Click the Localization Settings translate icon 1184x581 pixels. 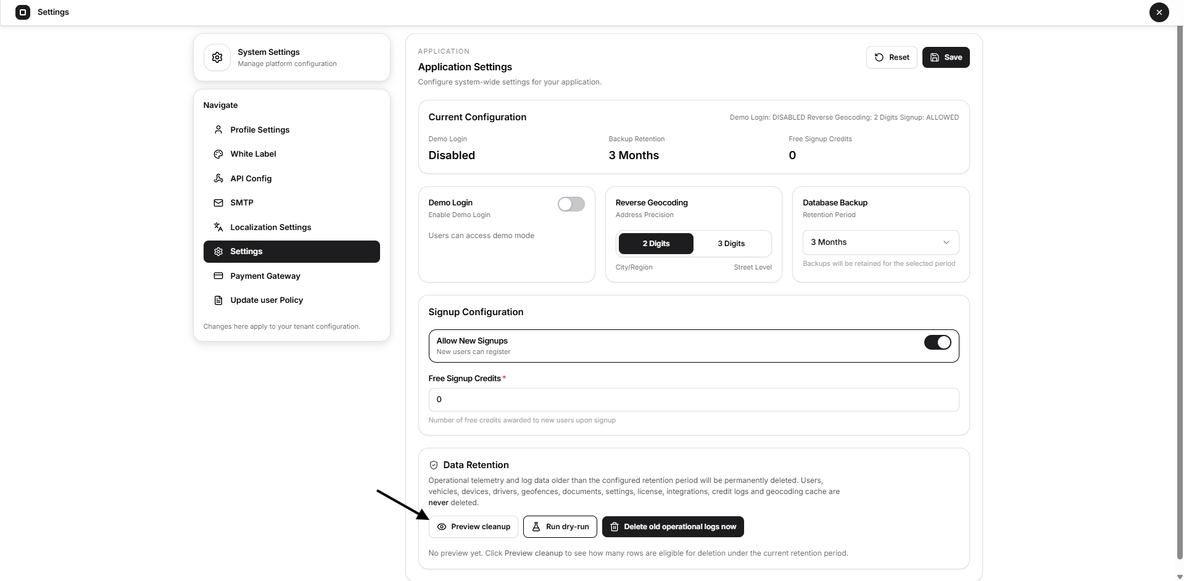tap(218, 227)
